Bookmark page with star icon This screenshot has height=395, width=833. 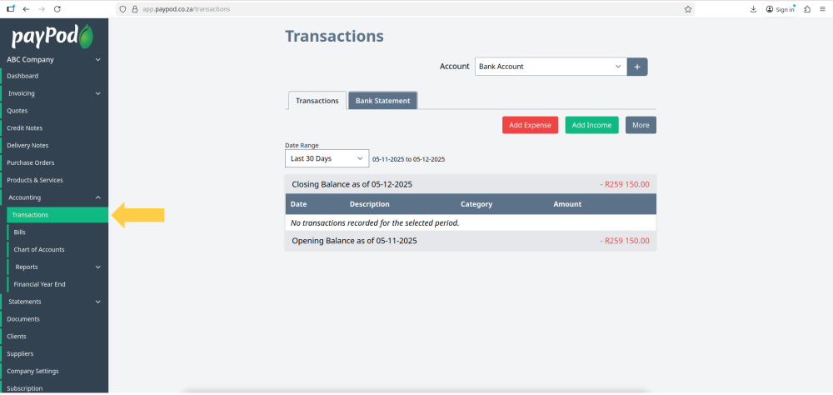(x=688, y=9)
